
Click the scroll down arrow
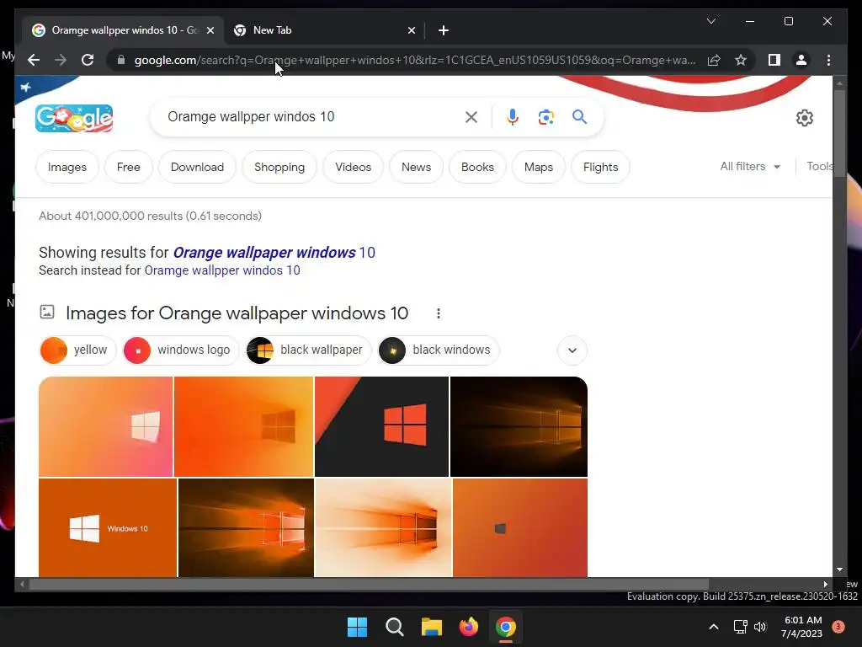tap(839, 569)
